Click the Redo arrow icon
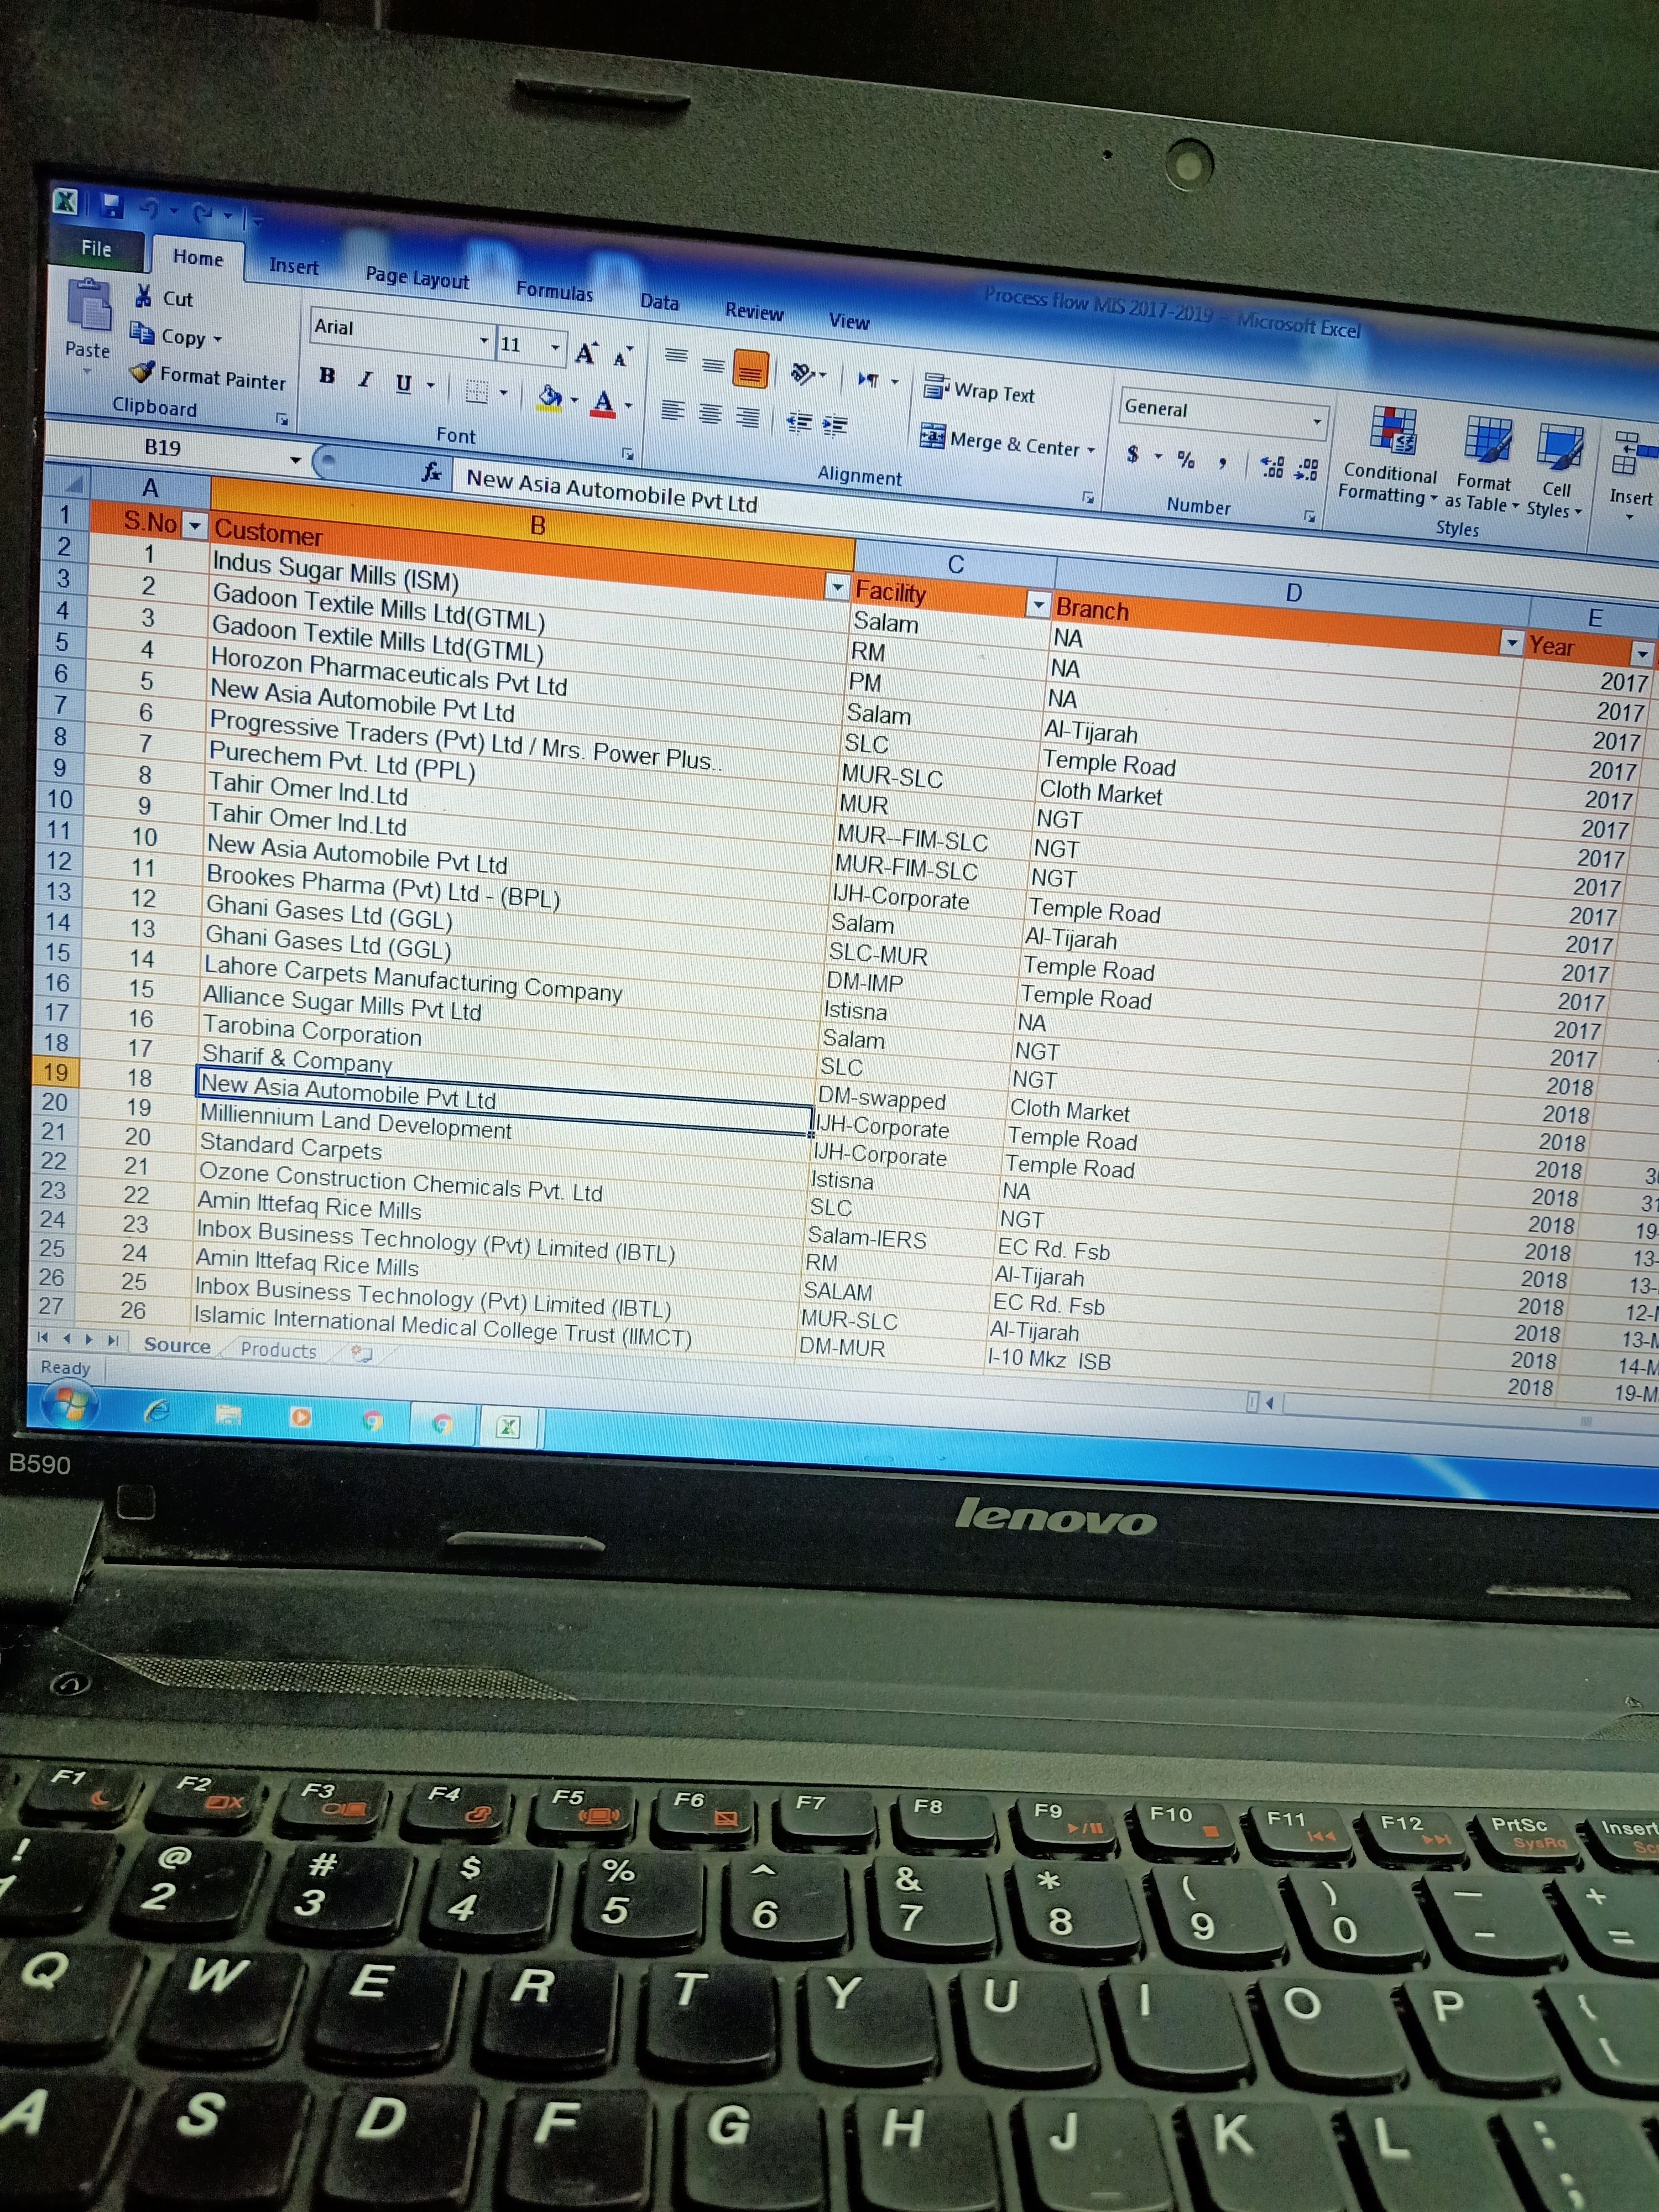 coord(203,212)
